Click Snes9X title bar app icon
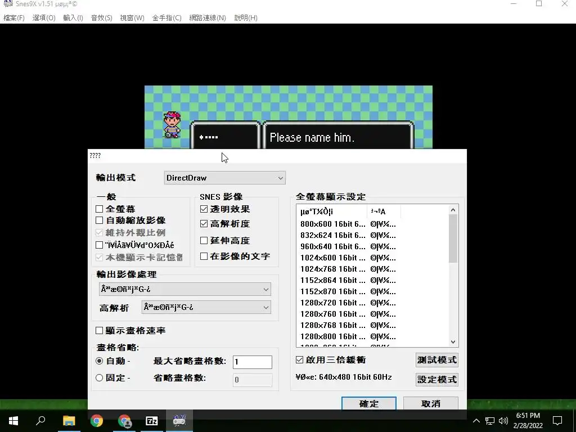Image resolution: width=576 pixels, height=432 pixels. click(x=8, y=4)
